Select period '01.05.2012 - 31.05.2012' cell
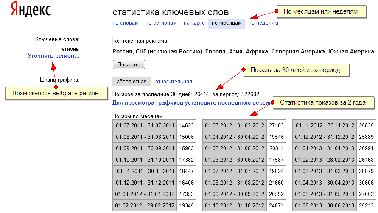This screenshot has width=378, height=213. (x=235, y=148)
